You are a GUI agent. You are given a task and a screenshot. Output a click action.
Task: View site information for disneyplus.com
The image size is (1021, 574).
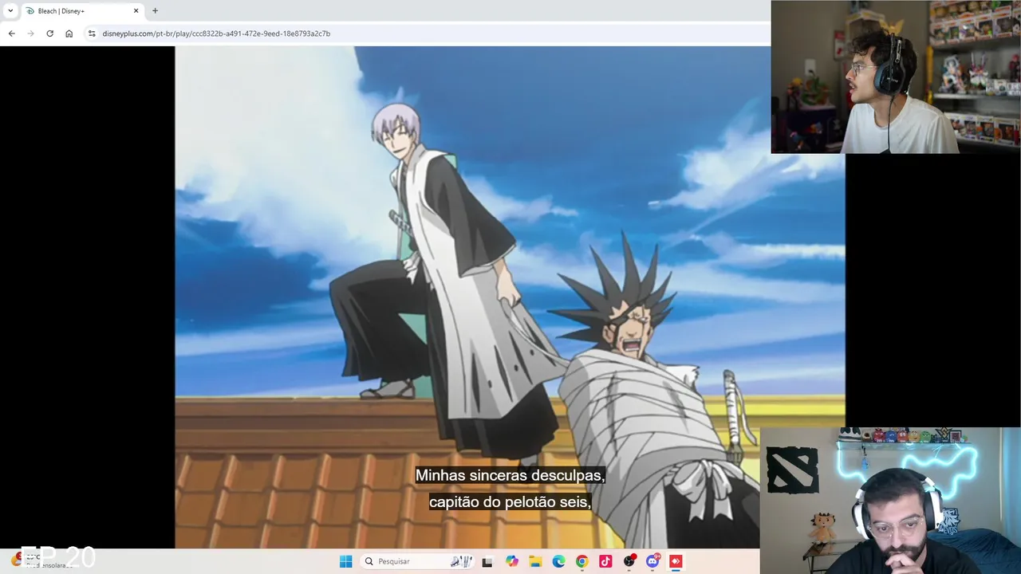(x=92, y=33)
